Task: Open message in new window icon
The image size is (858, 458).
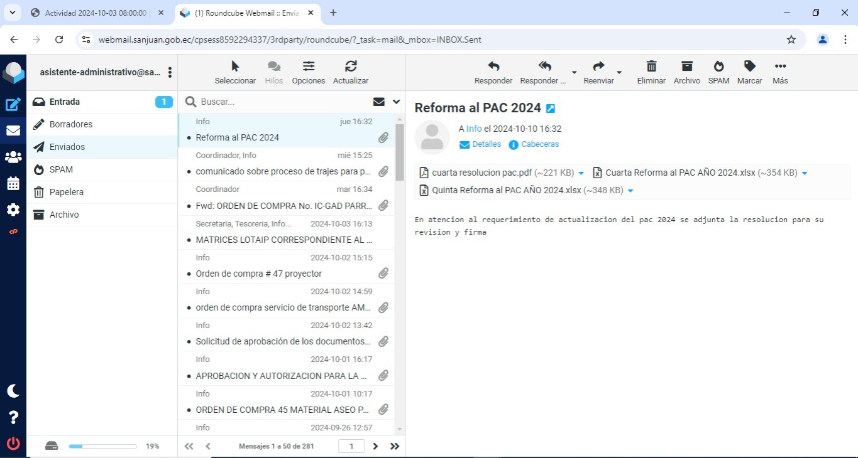Action: click(x=551, y=109)
